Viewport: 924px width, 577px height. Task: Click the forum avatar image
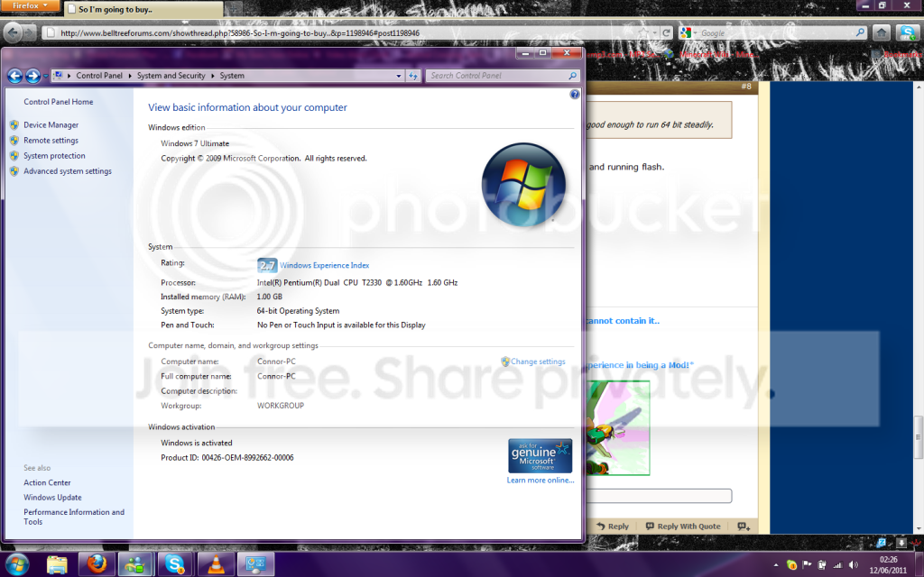(x=617, y=428)
